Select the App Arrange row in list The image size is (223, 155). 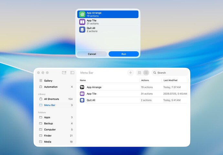pyautogui.click(x=133, y=87)
